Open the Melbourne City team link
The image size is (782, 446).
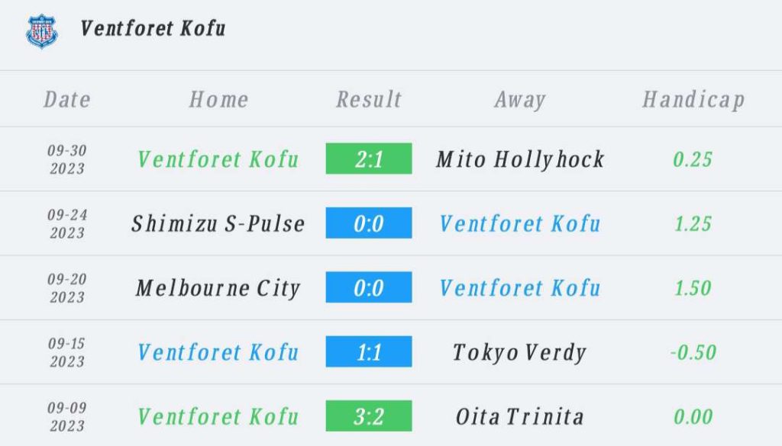pos(218,288)
